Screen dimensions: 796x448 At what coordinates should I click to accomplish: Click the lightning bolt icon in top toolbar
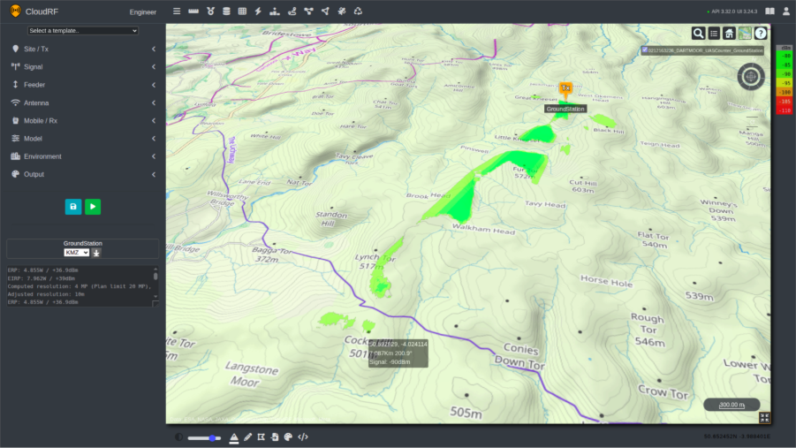(258, 11)
